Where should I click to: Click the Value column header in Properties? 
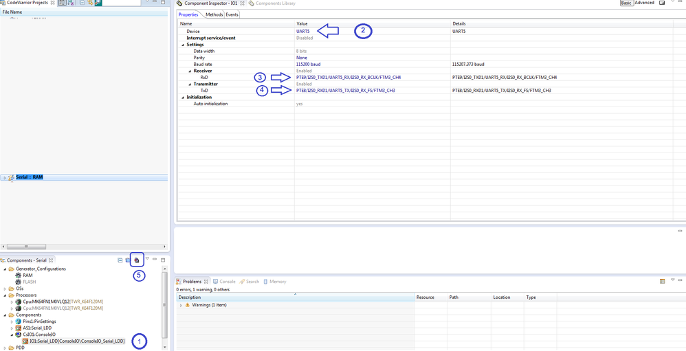(x=373, y=23)
